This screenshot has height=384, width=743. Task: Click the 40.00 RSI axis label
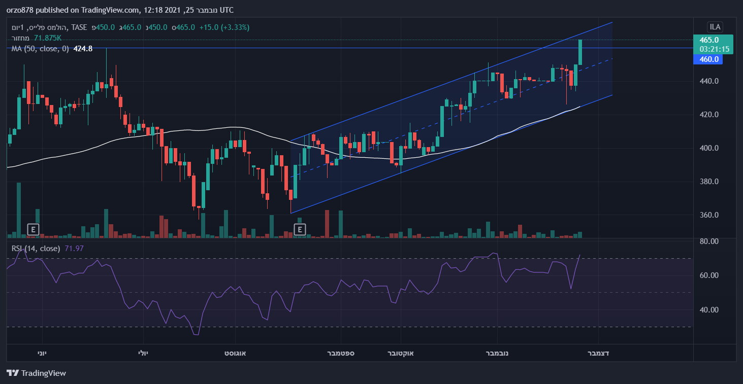point(708,309)
